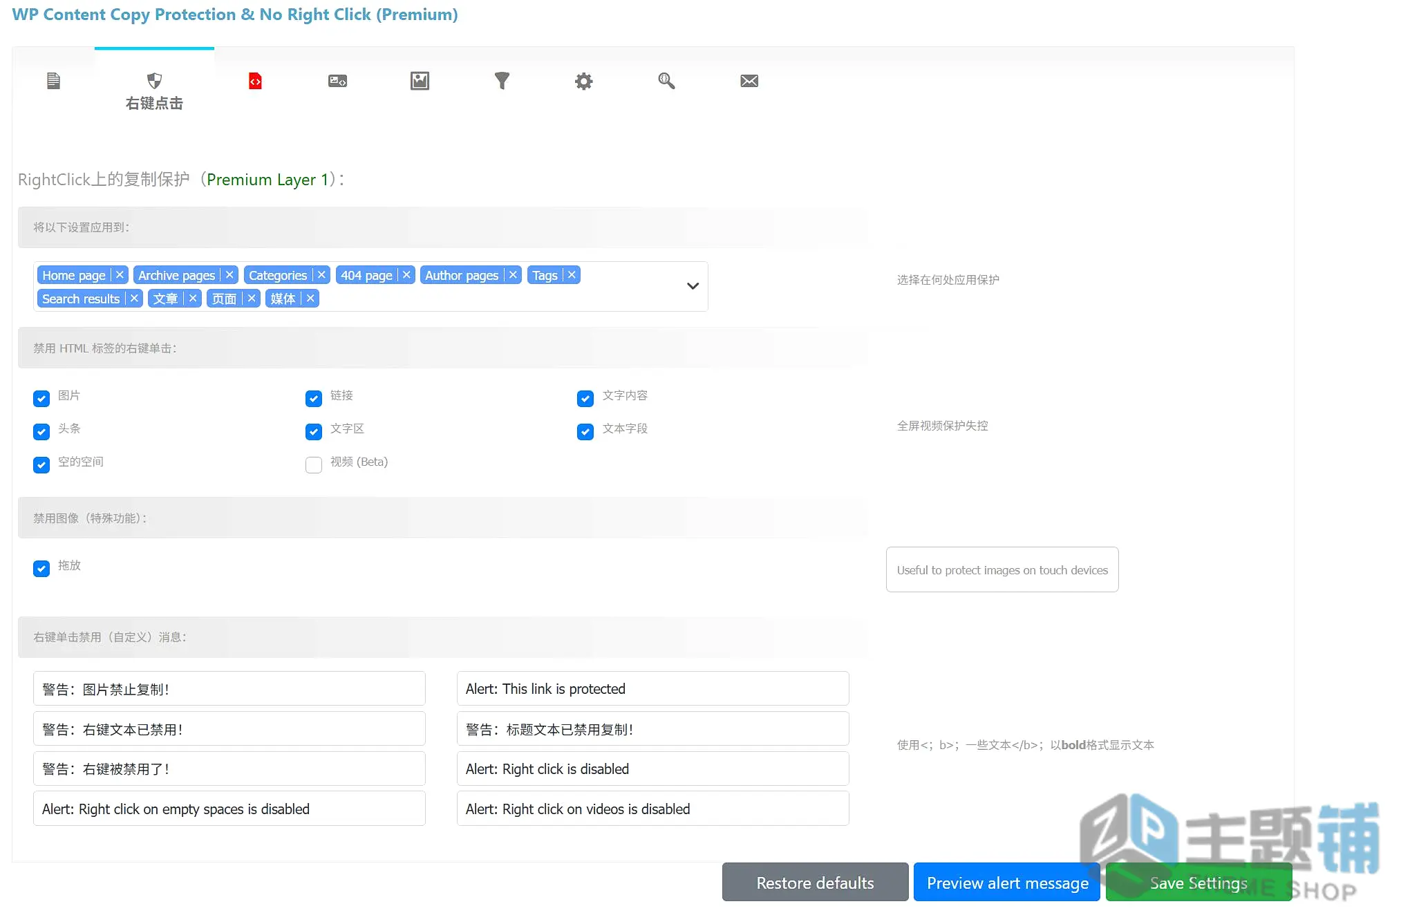The height and width of the screenshot is (924, 1401).
Task: Edit the 警告：图片禁止复制! message field
Action: (x=229, y=688)
